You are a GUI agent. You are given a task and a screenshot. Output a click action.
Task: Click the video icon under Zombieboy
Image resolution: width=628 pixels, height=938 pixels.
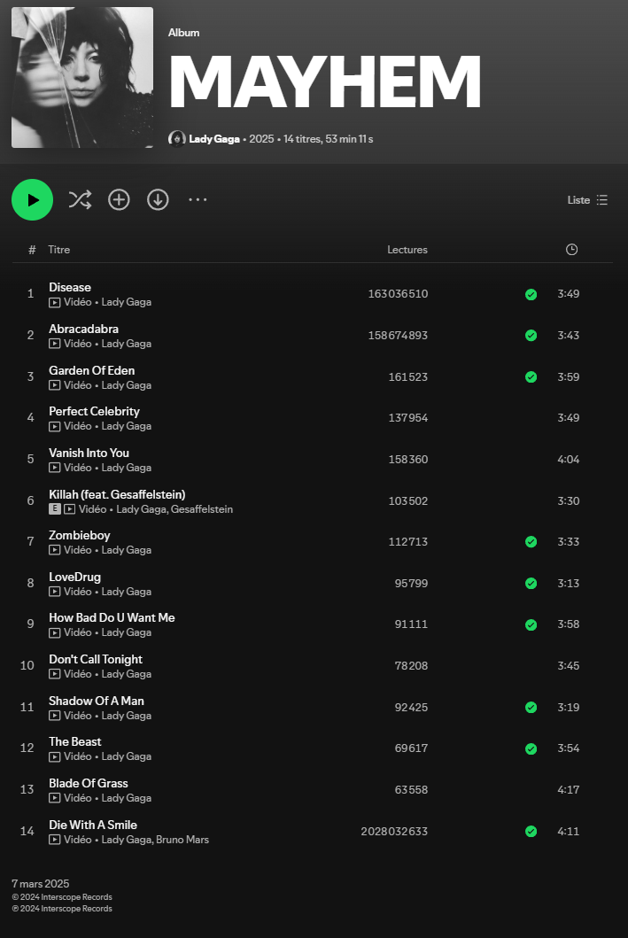[54, 550]
